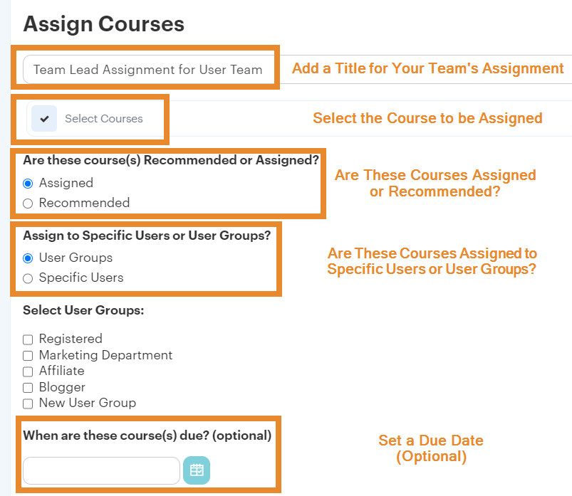Enable the Marketing Department checkbox
Screen dimensions: 572x496
point(28,355)
